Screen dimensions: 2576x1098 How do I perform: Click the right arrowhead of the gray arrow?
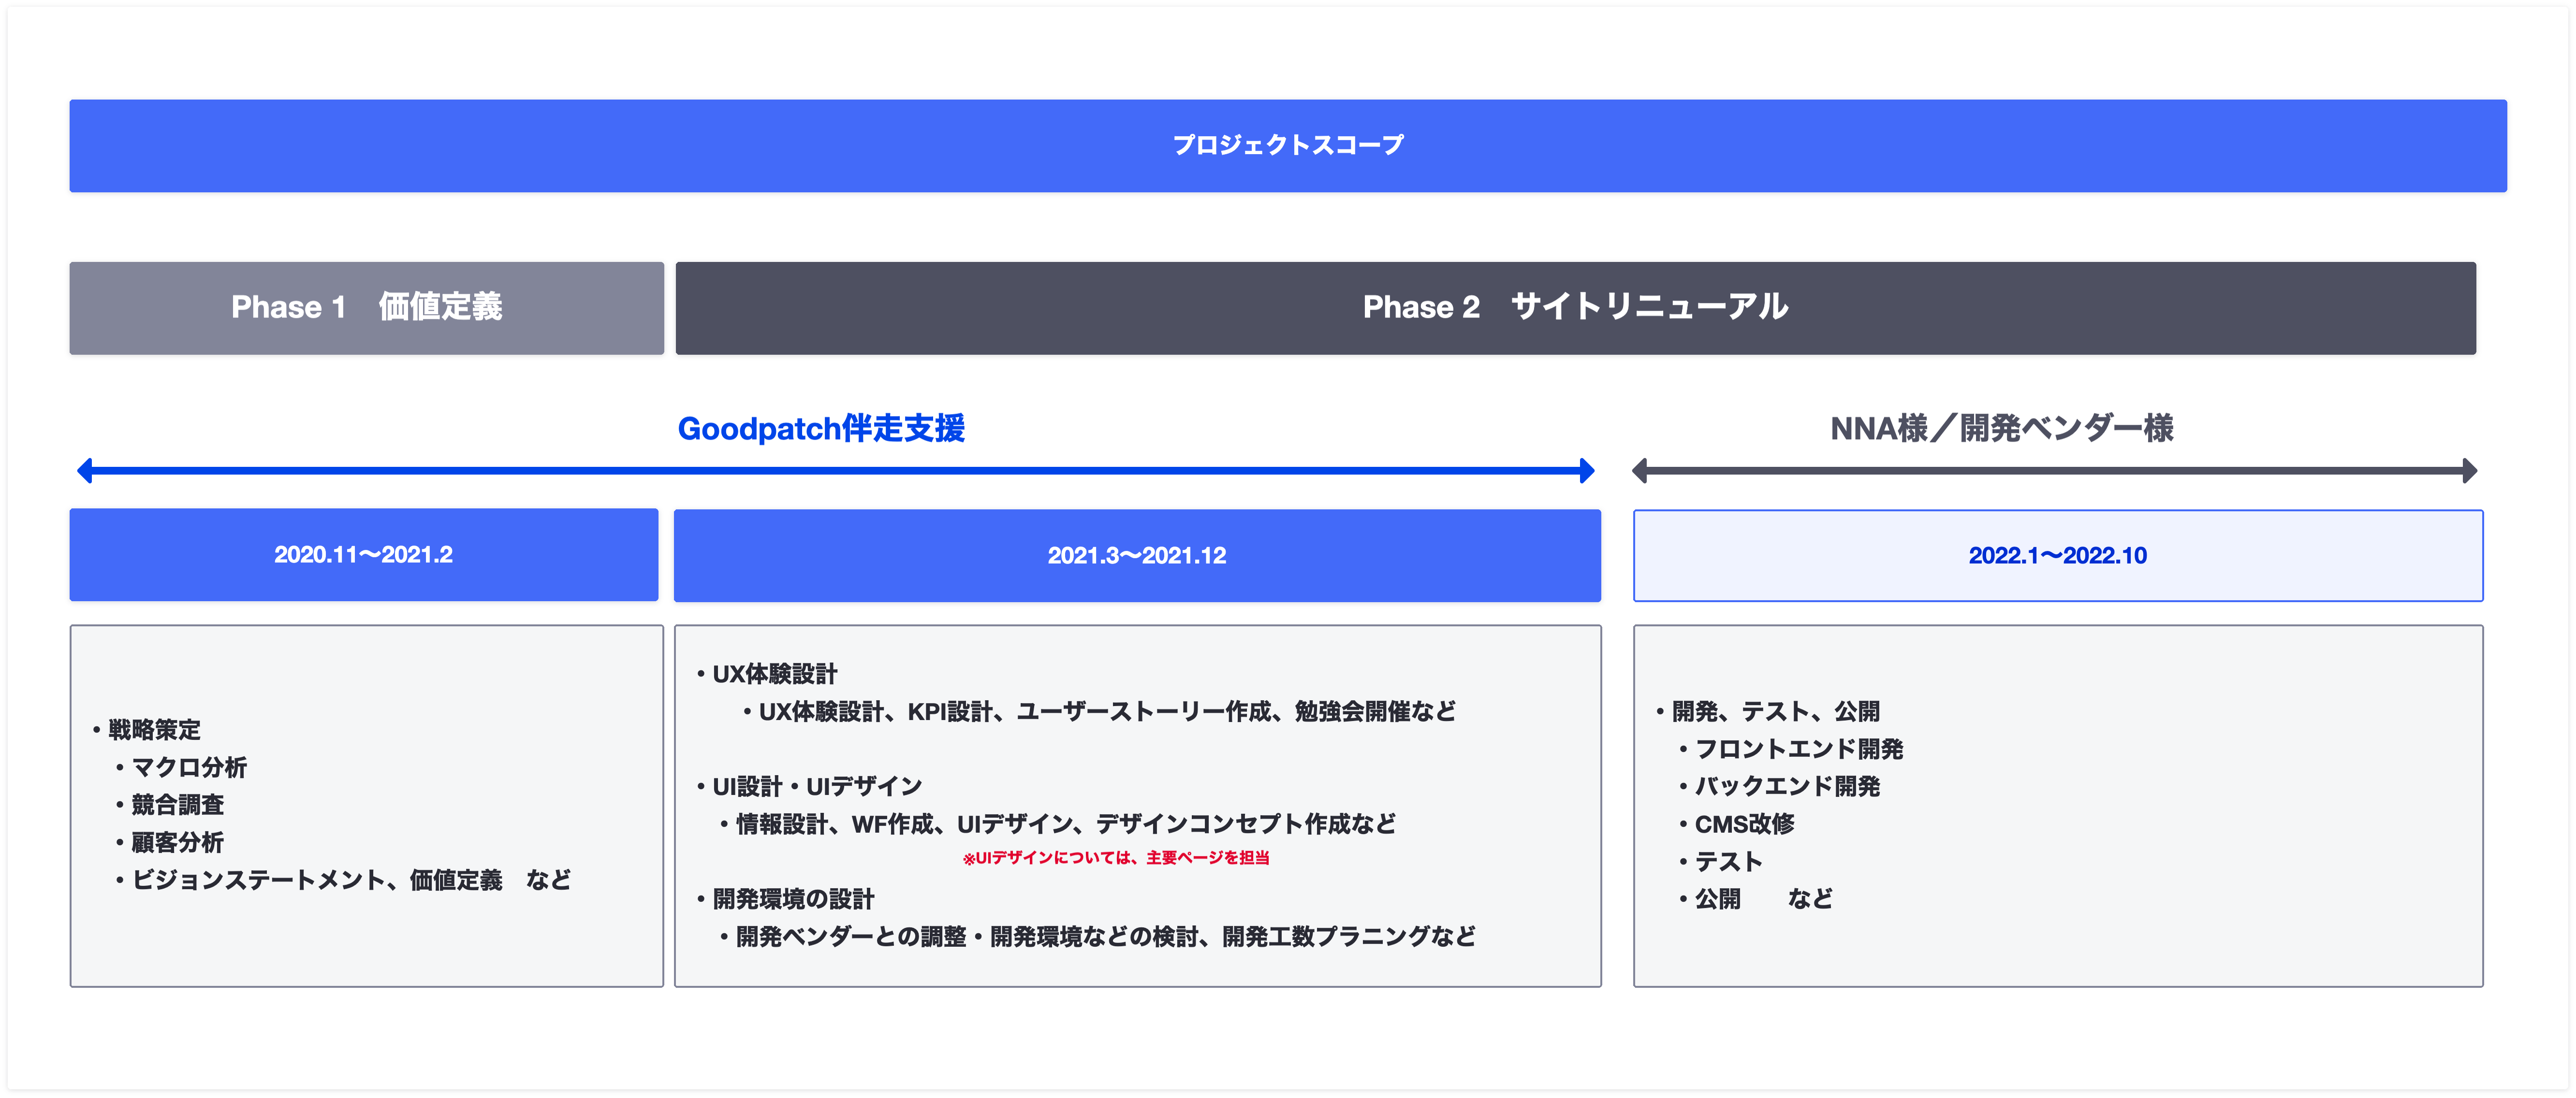coord(2469,471)
